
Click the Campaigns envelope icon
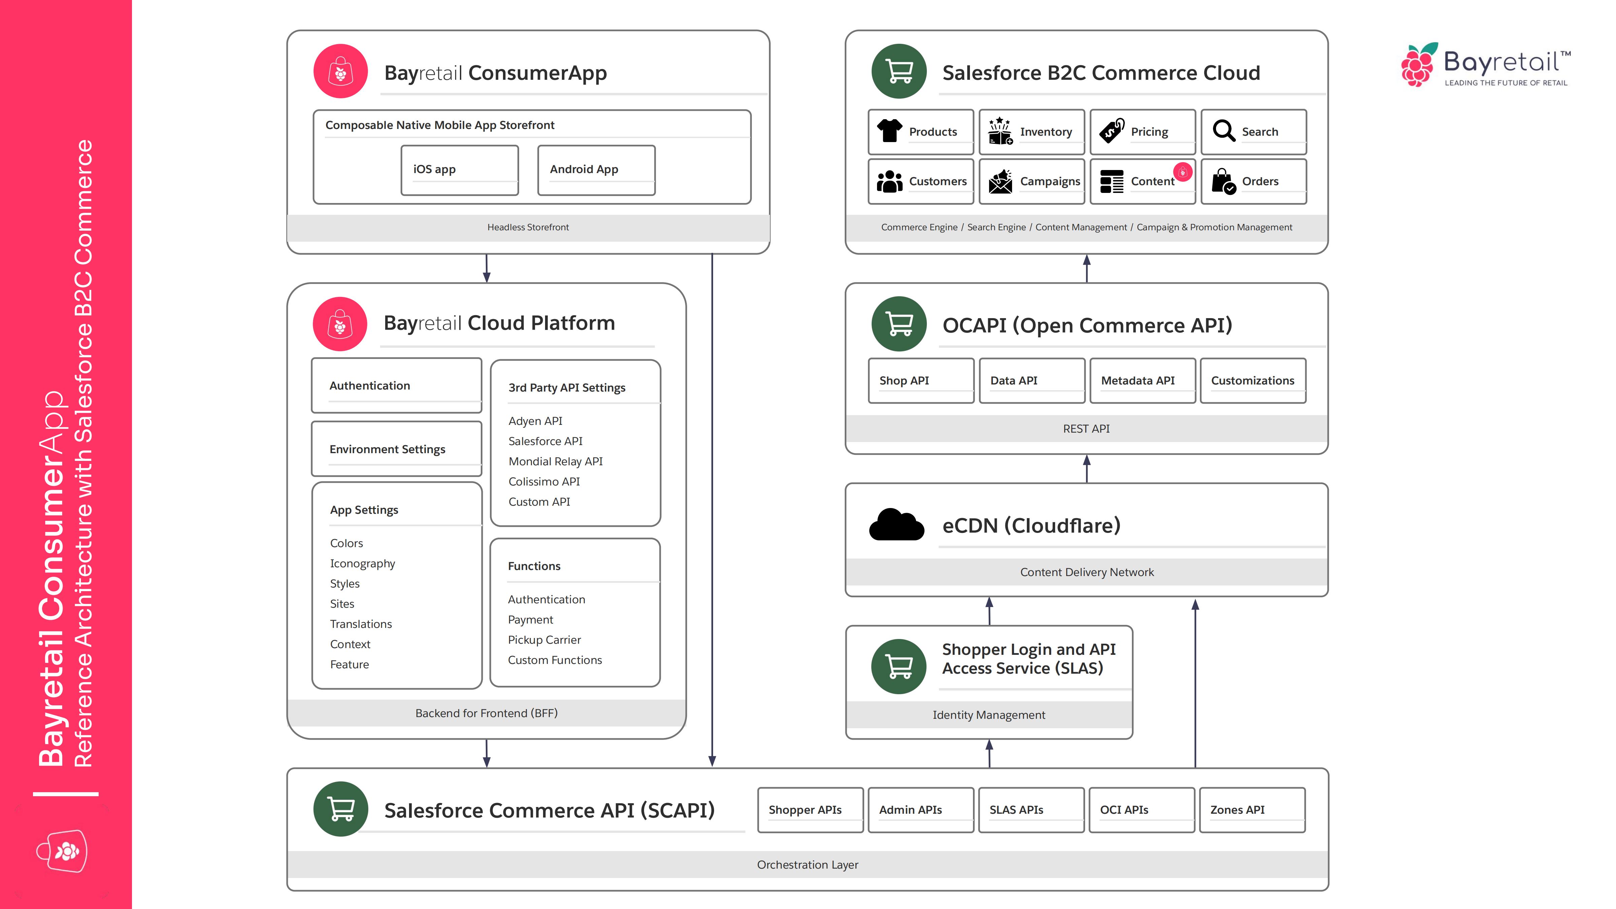pyautogui.click(x=1000, y=181)
